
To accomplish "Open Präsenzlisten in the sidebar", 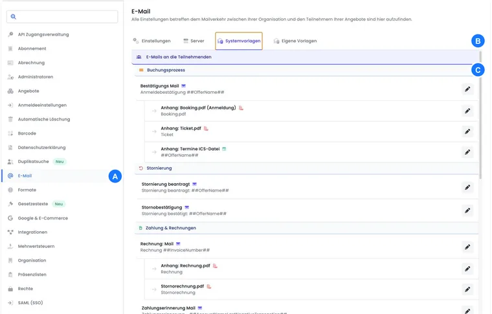I will (x=32, y=275).
